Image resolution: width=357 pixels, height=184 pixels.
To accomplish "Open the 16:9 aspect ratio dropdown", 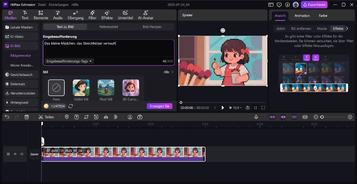I will [237, 108].
